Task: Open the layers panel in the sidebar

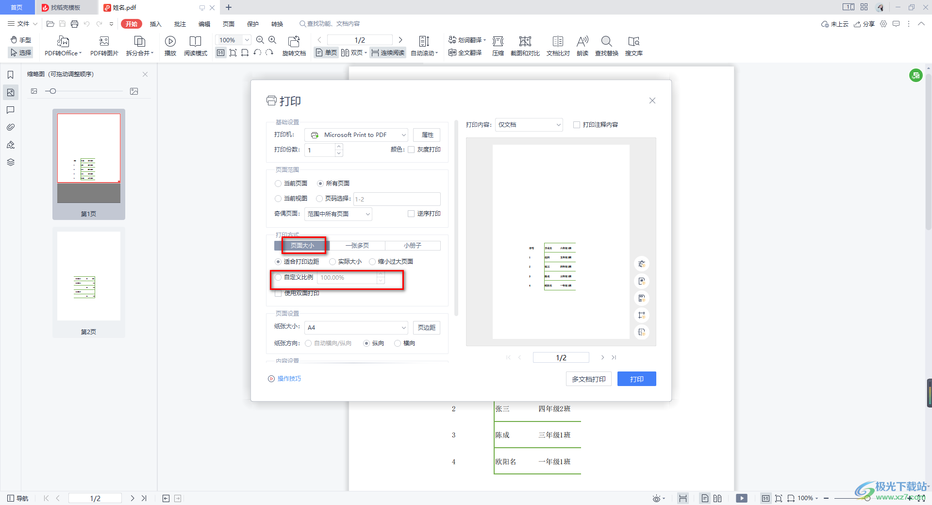Action: pos(10,162)
